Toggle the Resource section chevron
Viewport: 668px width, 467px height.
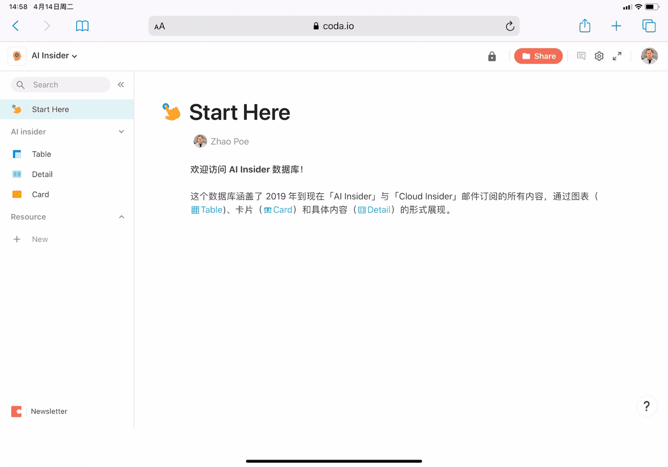click(122, 217)
